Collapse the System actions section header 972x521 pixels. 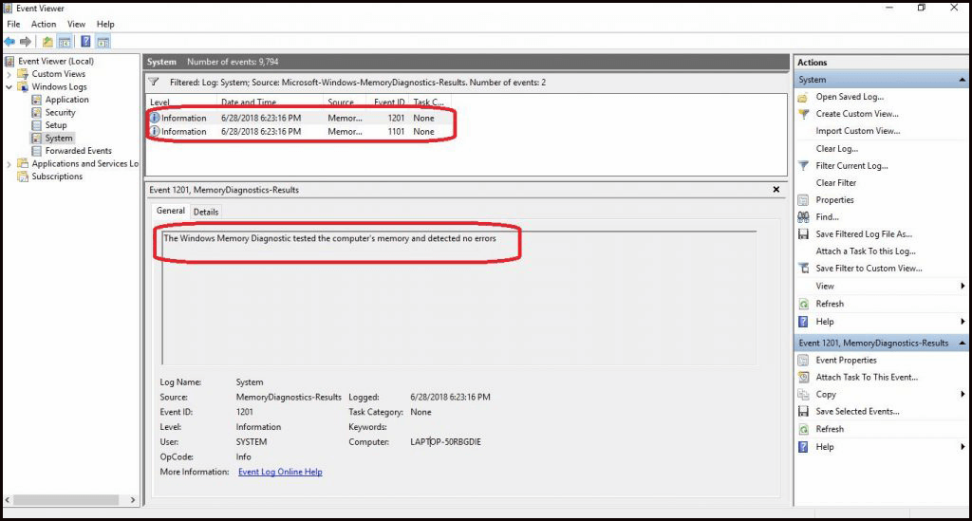(963, 80)
